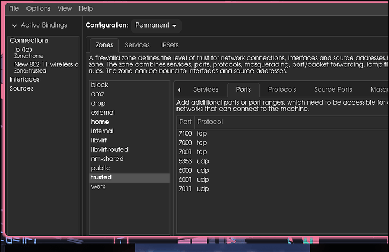
Task: Select the port 6001 udp row
Action: (283, 179)
